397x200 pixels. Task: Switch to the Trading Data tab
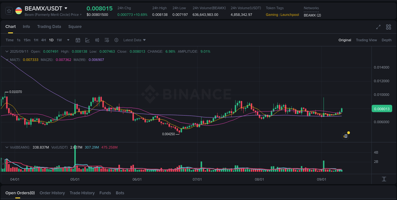coord(49,27)
